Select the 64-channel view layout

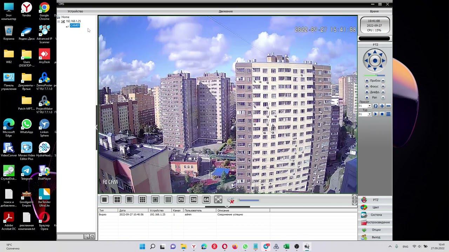tap(206, 199)
